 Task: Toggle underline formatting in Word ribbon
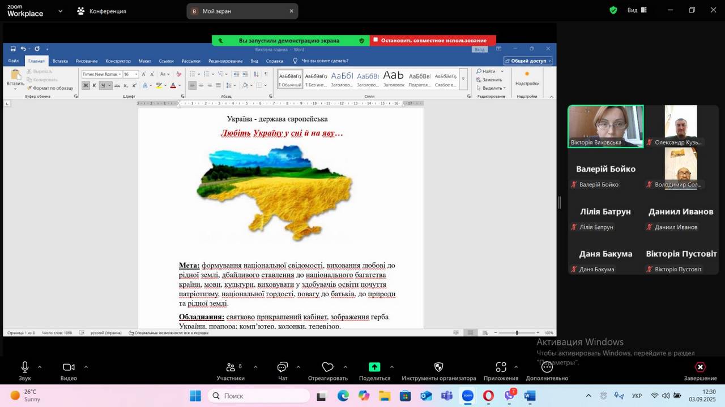coord(103,85)
